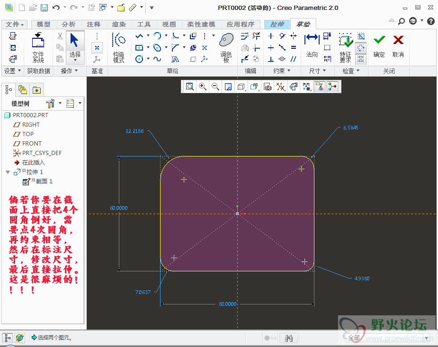
Task: Apply the midpoint constraint
Action: (x=282, y=48)
